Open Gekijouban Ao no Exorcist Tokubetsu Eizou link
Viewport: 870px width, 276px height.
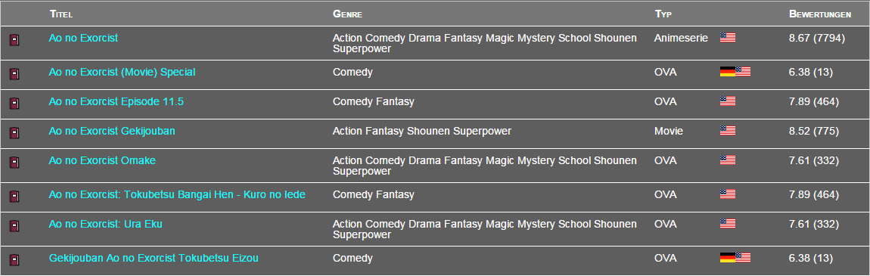point(154,258)
